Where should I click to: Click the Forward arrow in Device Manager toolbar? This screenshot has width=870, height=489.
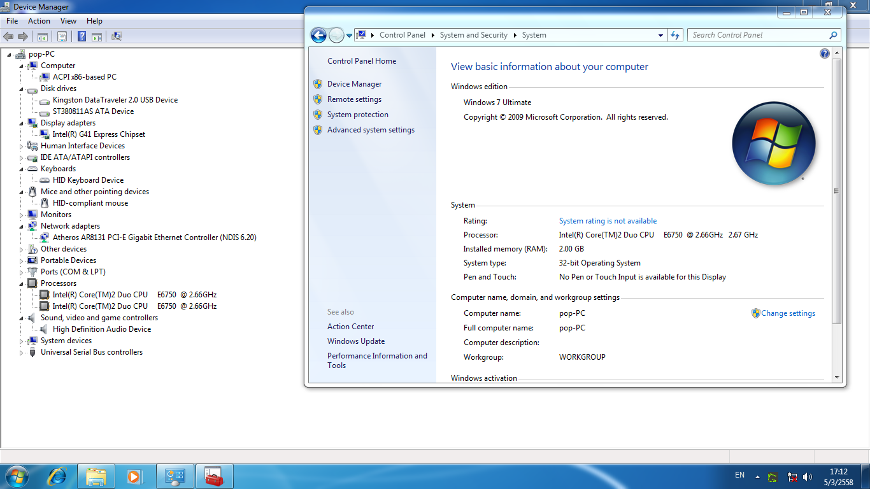23,37
